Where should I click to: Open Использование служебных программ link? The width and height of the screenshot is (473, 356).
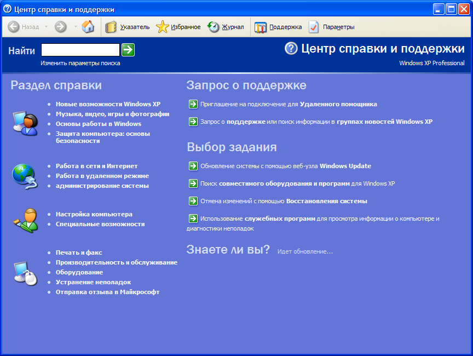point(313,223)
